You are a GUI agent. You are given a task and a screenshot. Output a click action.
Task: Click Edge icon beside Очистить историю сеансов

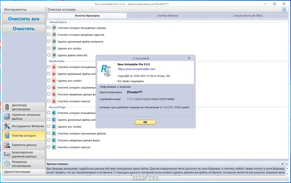54,147
